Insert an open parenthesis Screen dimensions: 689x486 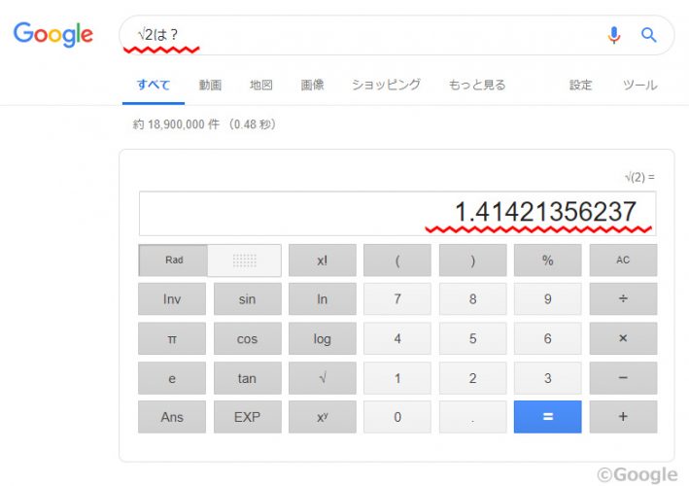click(x=397, y=260)
